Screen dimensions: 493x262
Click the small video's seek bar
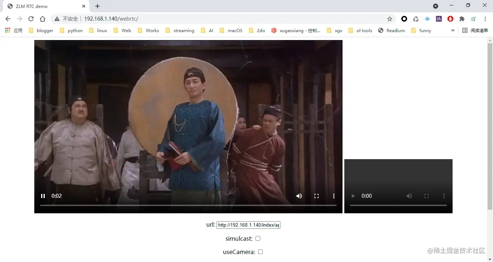(398, 205)
